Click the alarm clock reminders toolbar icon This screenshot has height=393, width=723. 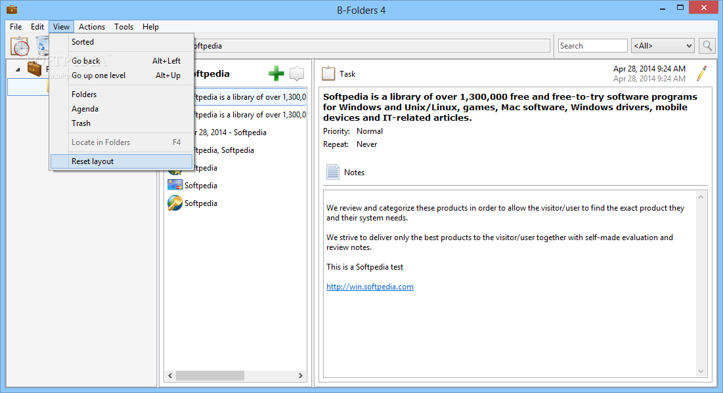[x=20, y=46]
